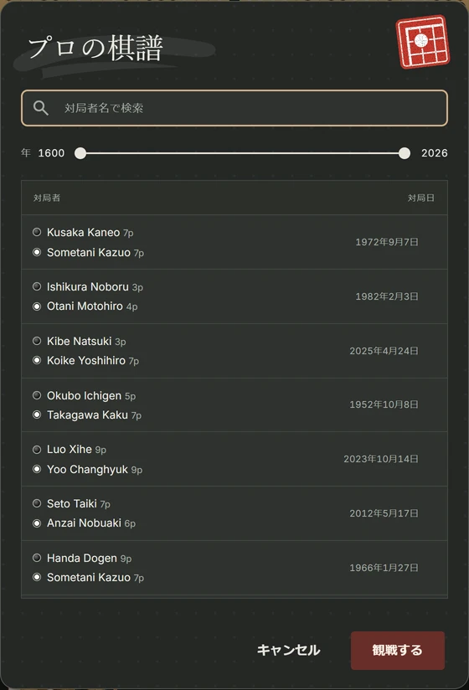Screen dimensions: 469x690
Task: Click black stone icon beside Handa Dogen
Action: click(37, 558)
